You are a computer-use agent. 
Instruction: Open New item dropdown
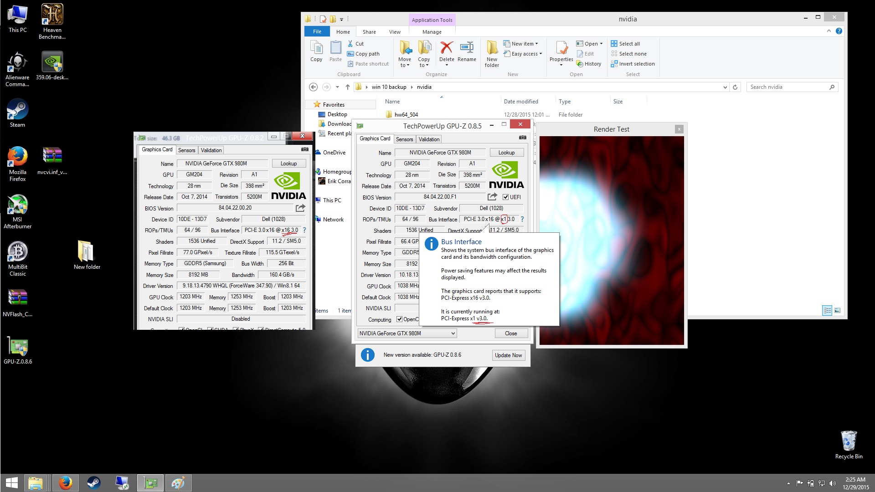point(520,44)
